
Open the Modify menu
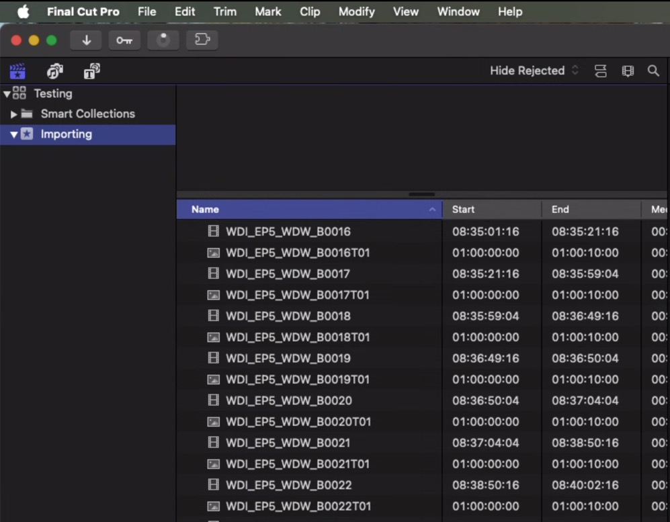pos(356,11)
